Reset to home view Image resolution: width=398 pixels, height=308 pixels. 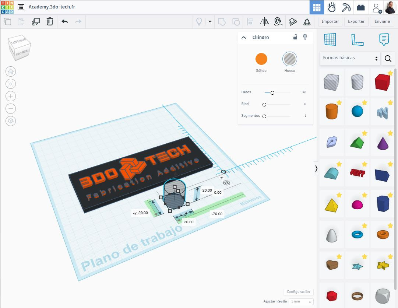pos(11,71)
